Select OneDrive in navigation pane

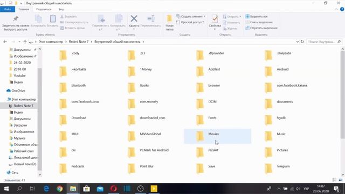(x=16, y=91)
